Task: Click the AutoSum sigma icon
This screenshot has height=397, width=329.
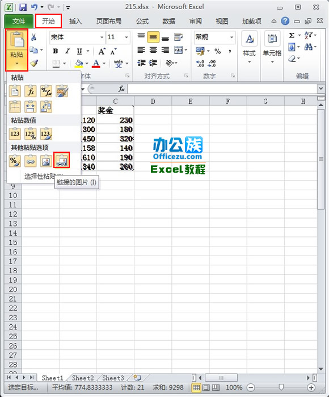Action: 292,35
